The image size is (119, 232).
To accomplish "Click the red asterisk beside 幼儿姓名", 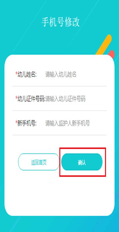I will pos(16,73).
